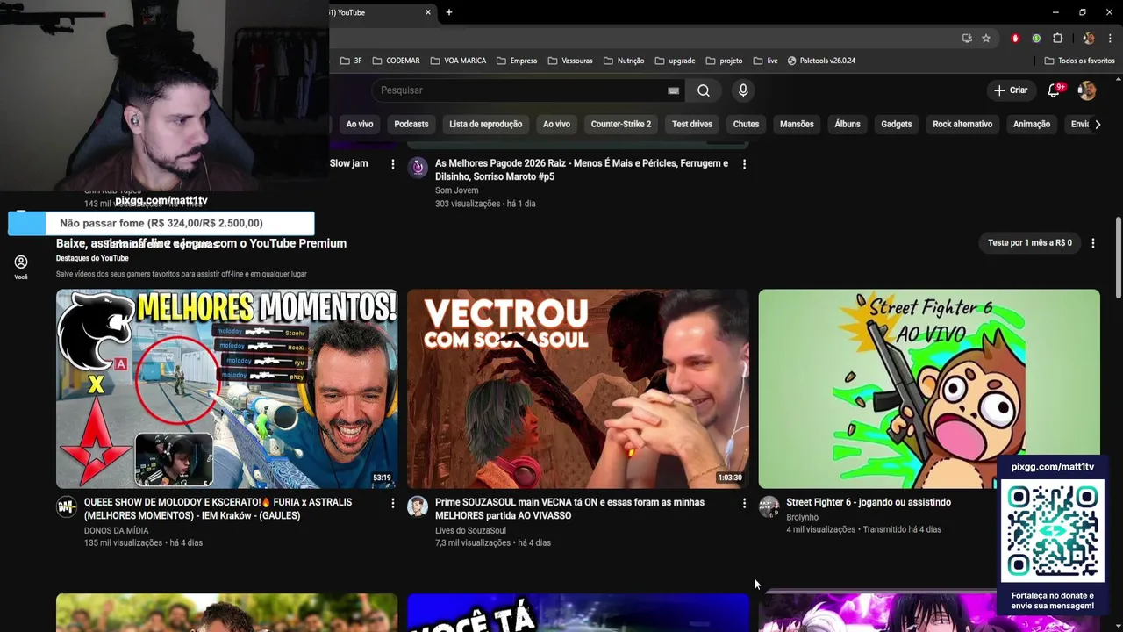
Task: Select the Lista de reprodução chip
Action: coord(485,124)
